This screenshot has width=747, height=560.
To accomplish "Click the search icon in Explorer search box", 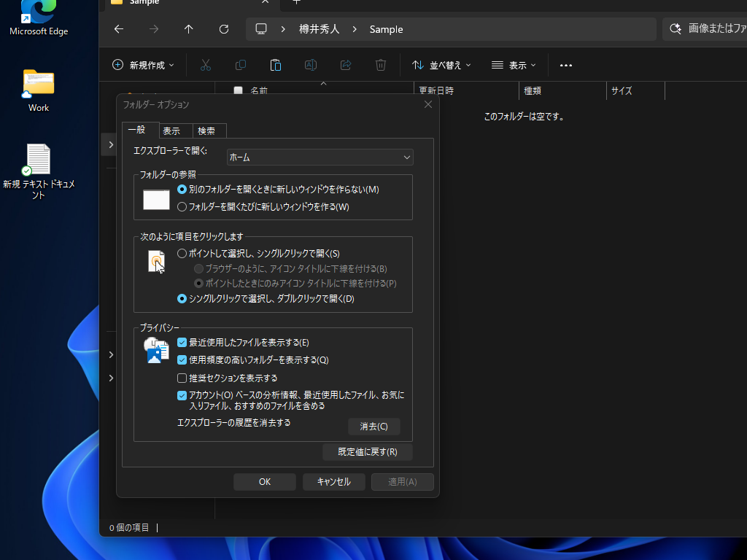I will (675, 29).
